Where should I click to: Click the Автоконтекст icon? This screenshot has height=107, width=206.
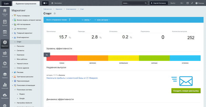tap(15, 29)
